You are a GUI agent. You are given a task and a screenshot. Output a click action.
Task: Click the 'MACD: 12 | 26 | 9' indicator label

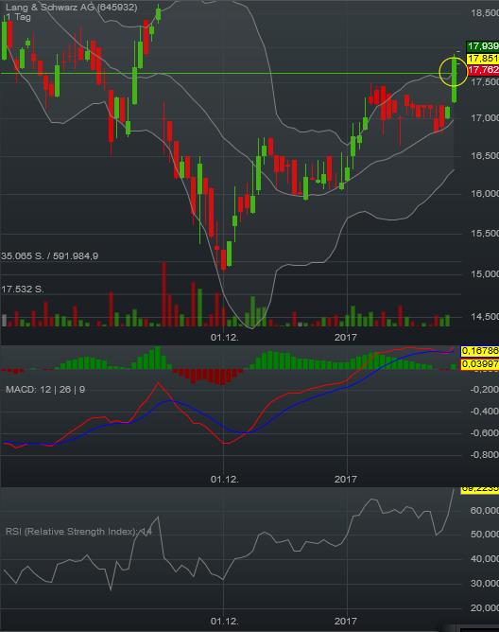[x=45, y=390]
